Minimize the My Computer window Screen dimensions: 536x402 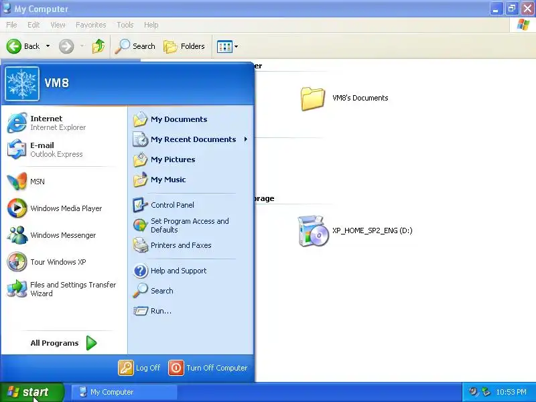coord(496,9)
